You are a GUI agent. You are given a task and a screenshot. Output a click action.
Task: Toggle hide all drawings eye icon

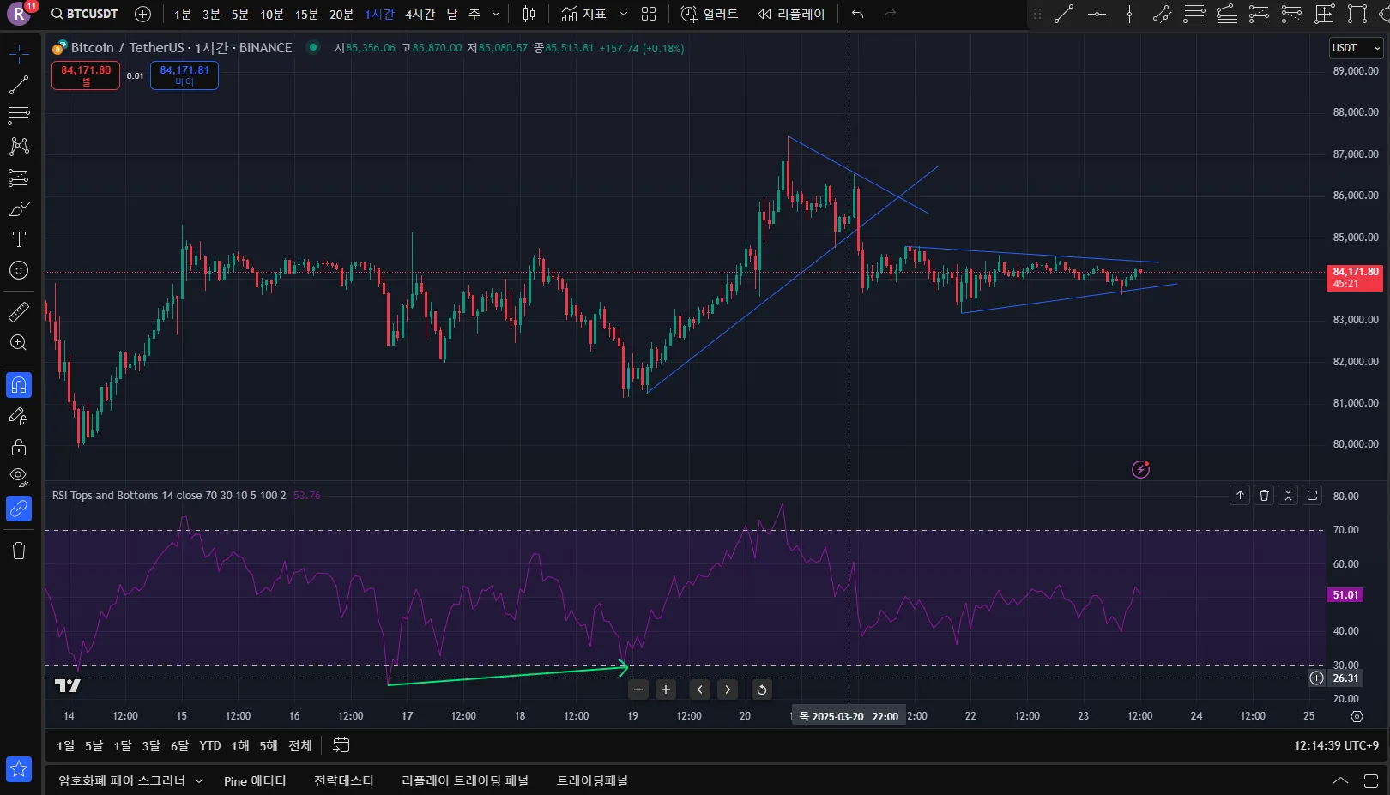pos(19,477)
